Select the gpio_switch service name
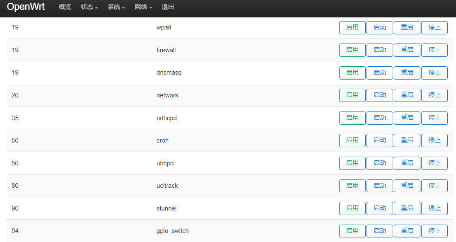Viewport: 456px width, 242px height. (x=172, y=231)
